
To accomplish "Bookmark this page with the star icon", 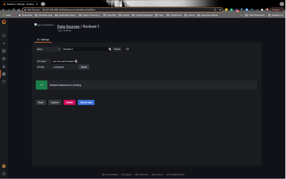I will point(220,10).
